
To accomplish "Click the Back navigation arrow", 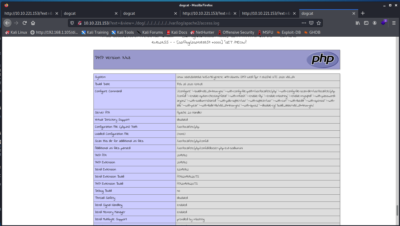I will [x=7, y=23].
